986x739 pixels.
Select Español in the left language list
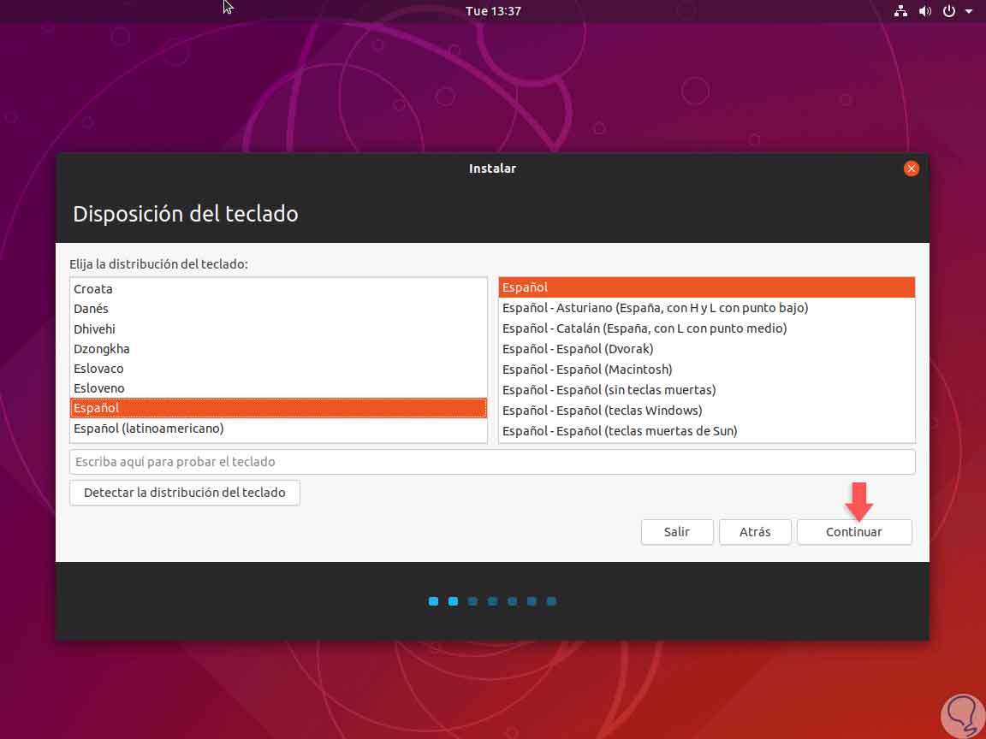coord(278,408)
